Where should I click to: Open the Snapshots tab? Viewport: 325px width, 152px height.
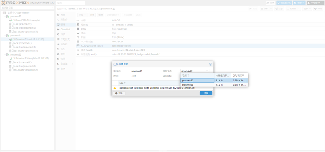click(x=65, y=59)
